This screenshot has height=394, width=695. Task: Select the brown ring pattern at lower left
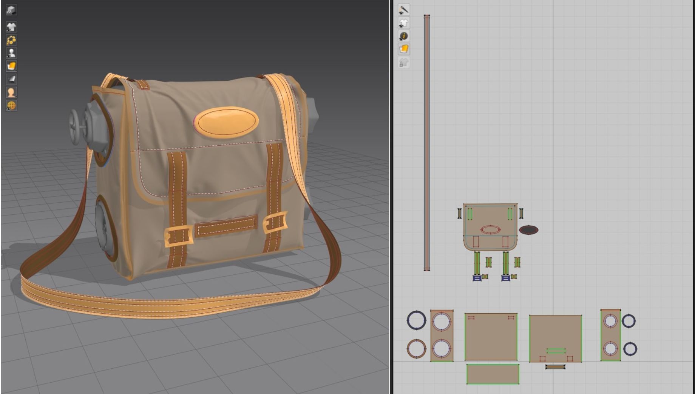[416, 348]
